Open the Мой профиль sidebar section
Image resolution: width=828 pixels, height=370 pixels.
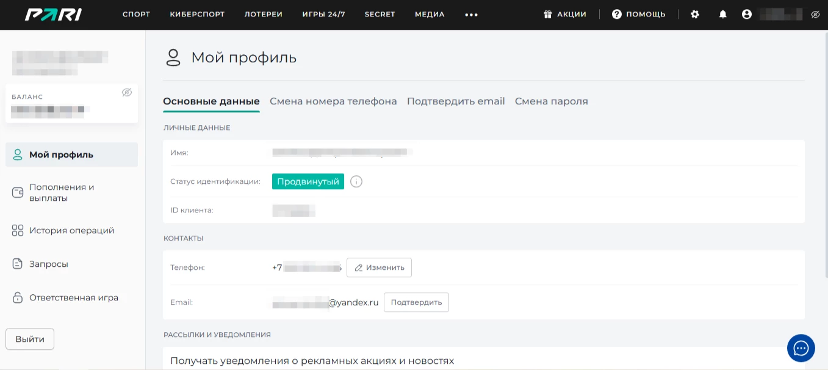(x=60, y=154)
